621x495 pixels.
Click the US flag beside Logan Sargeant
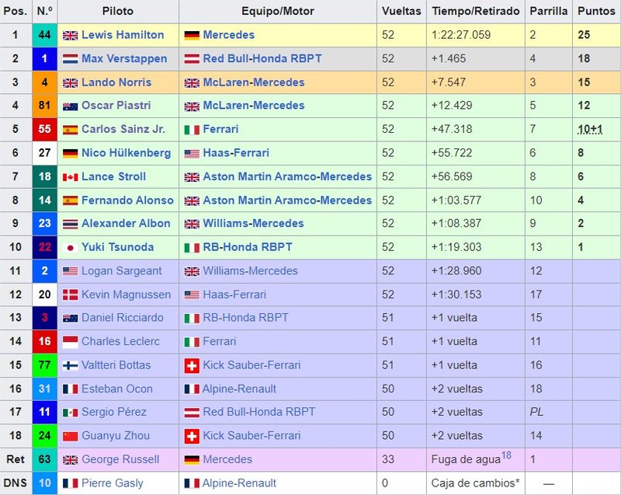tap(70, 271)
